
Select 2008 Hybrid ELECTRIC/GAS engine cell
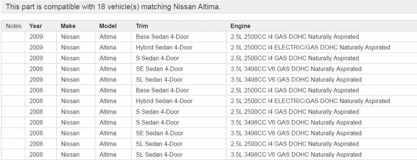coord(322,101)
